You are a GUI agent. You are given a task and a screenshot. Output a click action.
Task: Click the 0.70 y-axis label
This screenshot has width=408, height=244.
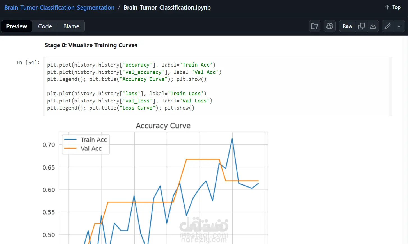coord(49,145)
